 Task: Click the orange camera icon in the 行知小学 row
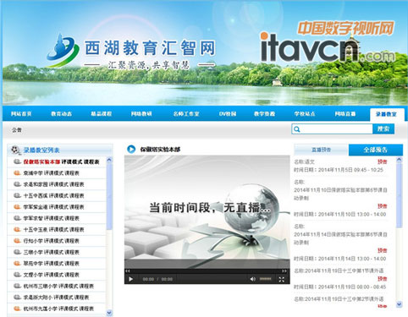17,241
